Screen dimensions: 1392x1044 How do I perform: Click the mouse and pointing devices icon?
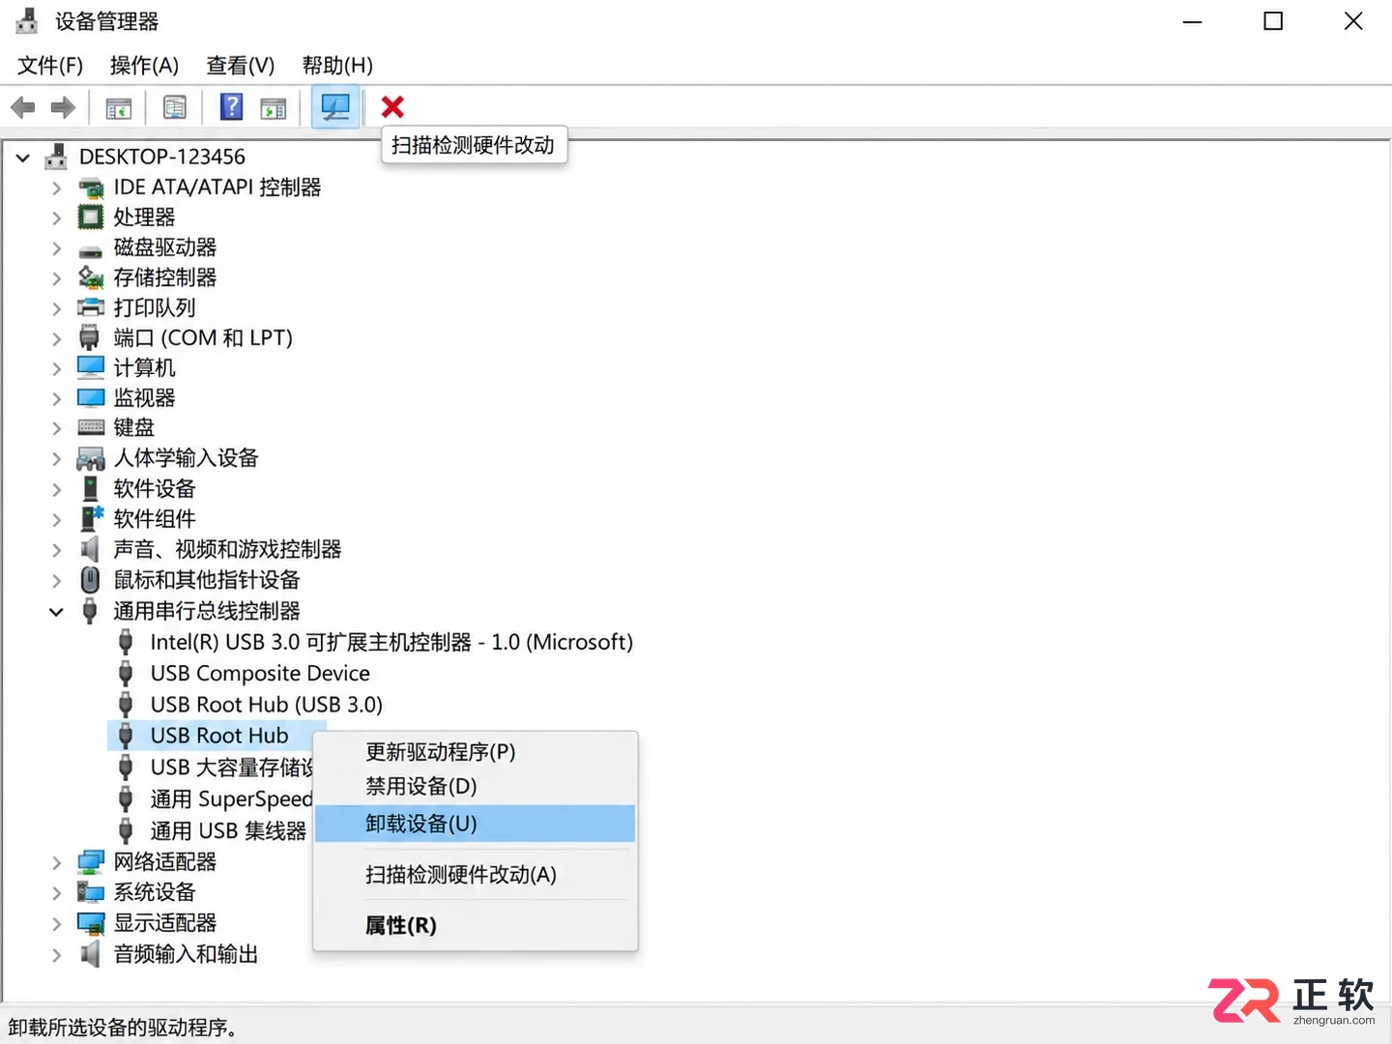click(x=90, y=580)
